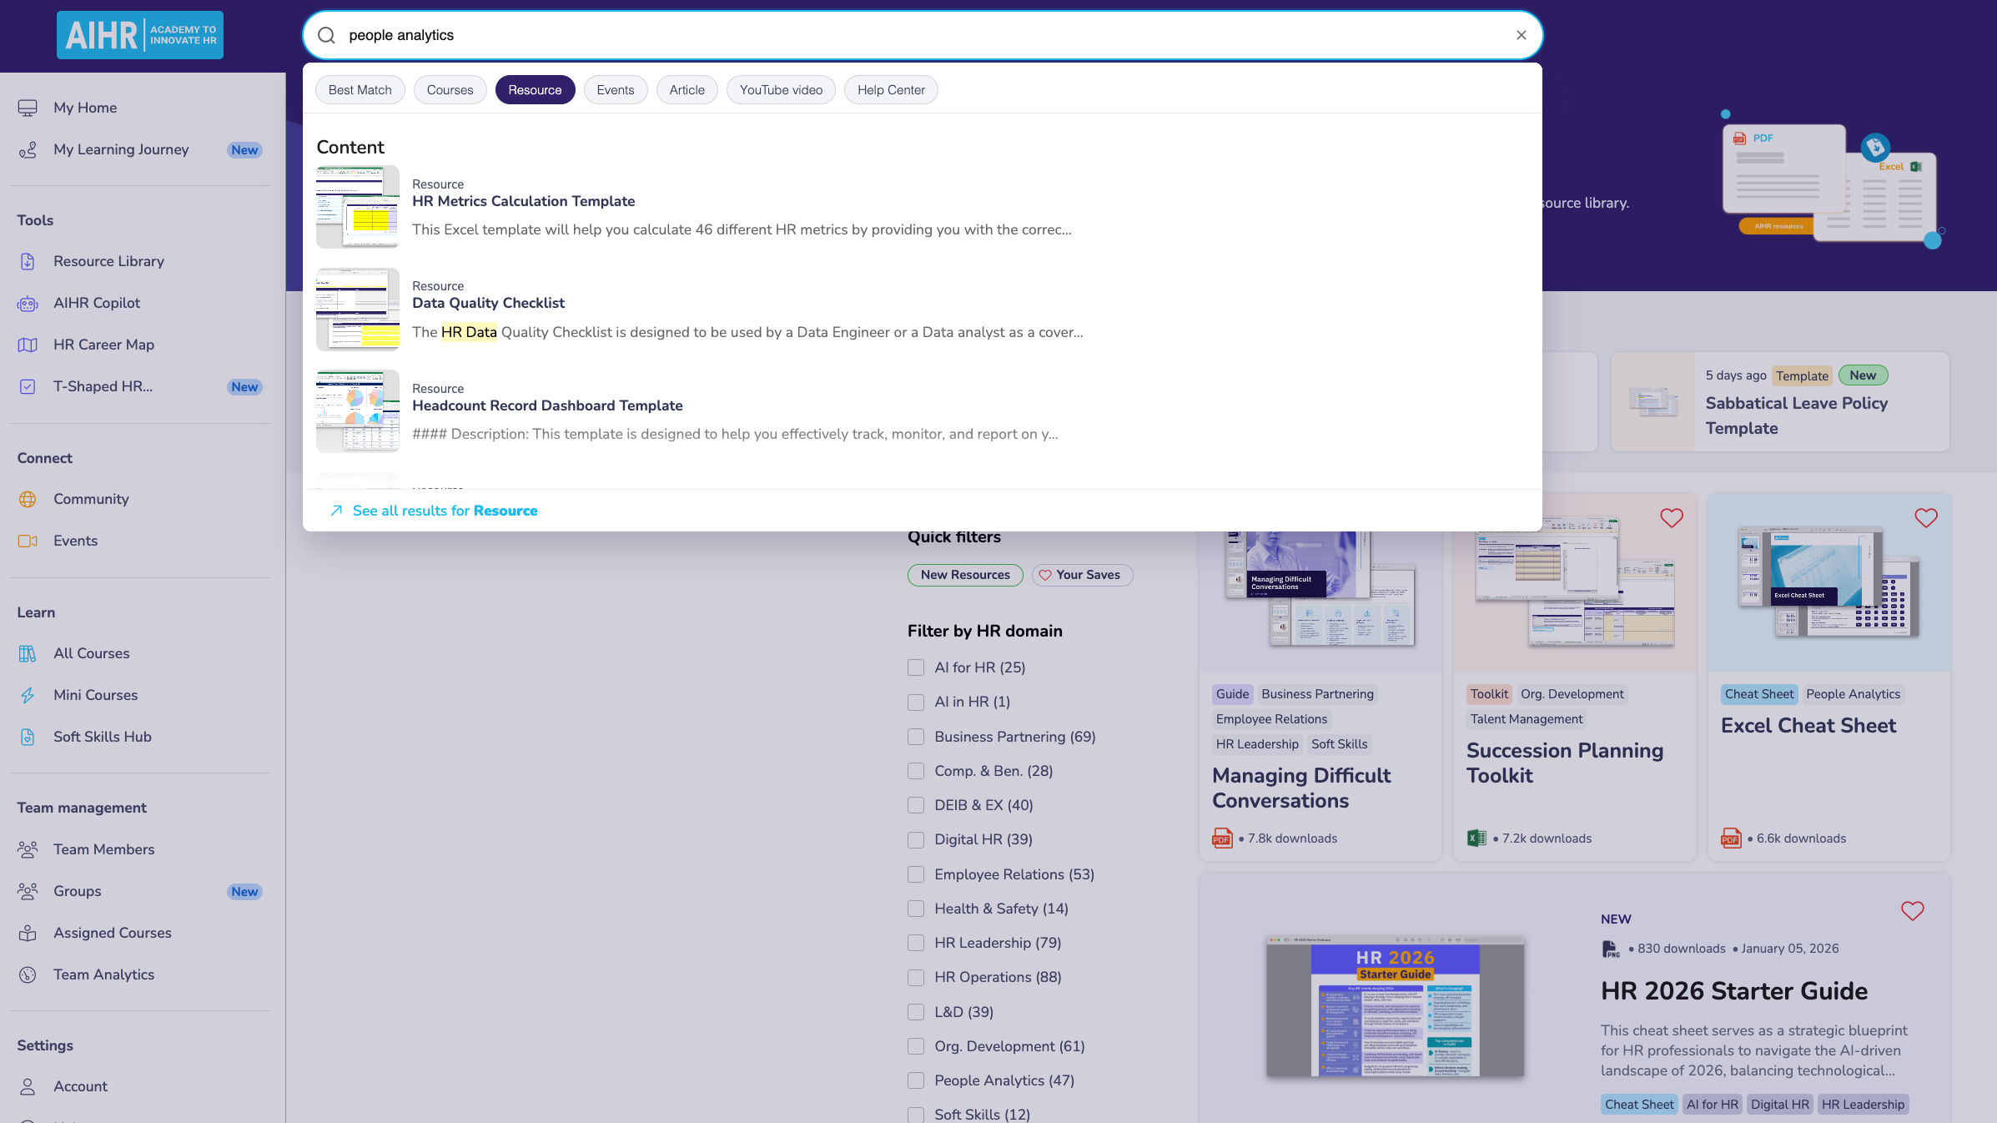Open AIHR Copilot robot icon
Screen dimensions: 1997x1123
(28, 303)
